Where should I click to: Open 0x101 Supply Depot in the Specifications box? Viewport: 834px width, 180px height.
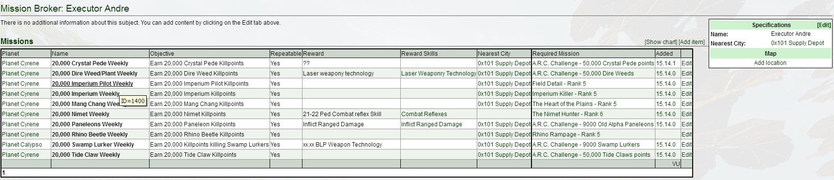797,43
